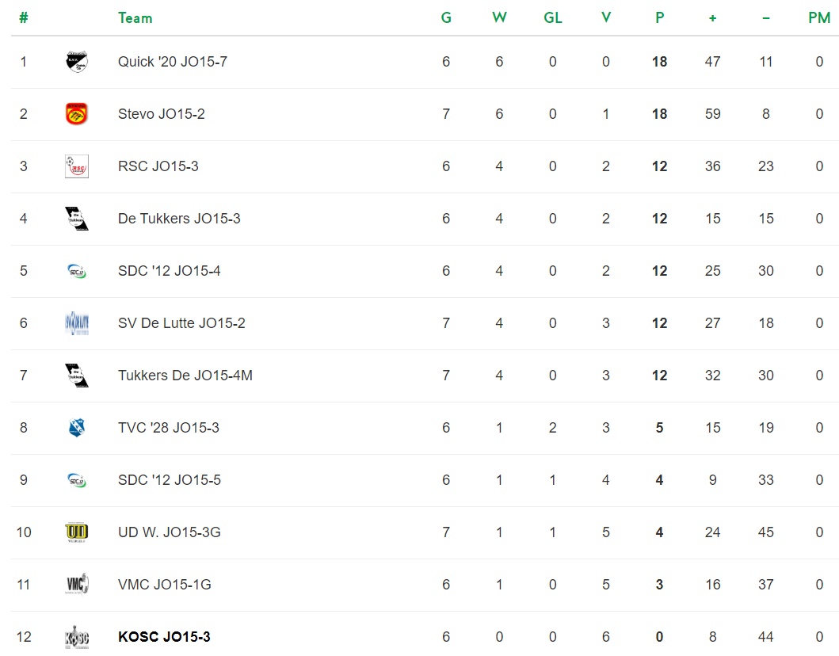Click the TVC '28 blue shield crest
The height and width of the screenshot is (656, 839).
click(x=77, y=428)
